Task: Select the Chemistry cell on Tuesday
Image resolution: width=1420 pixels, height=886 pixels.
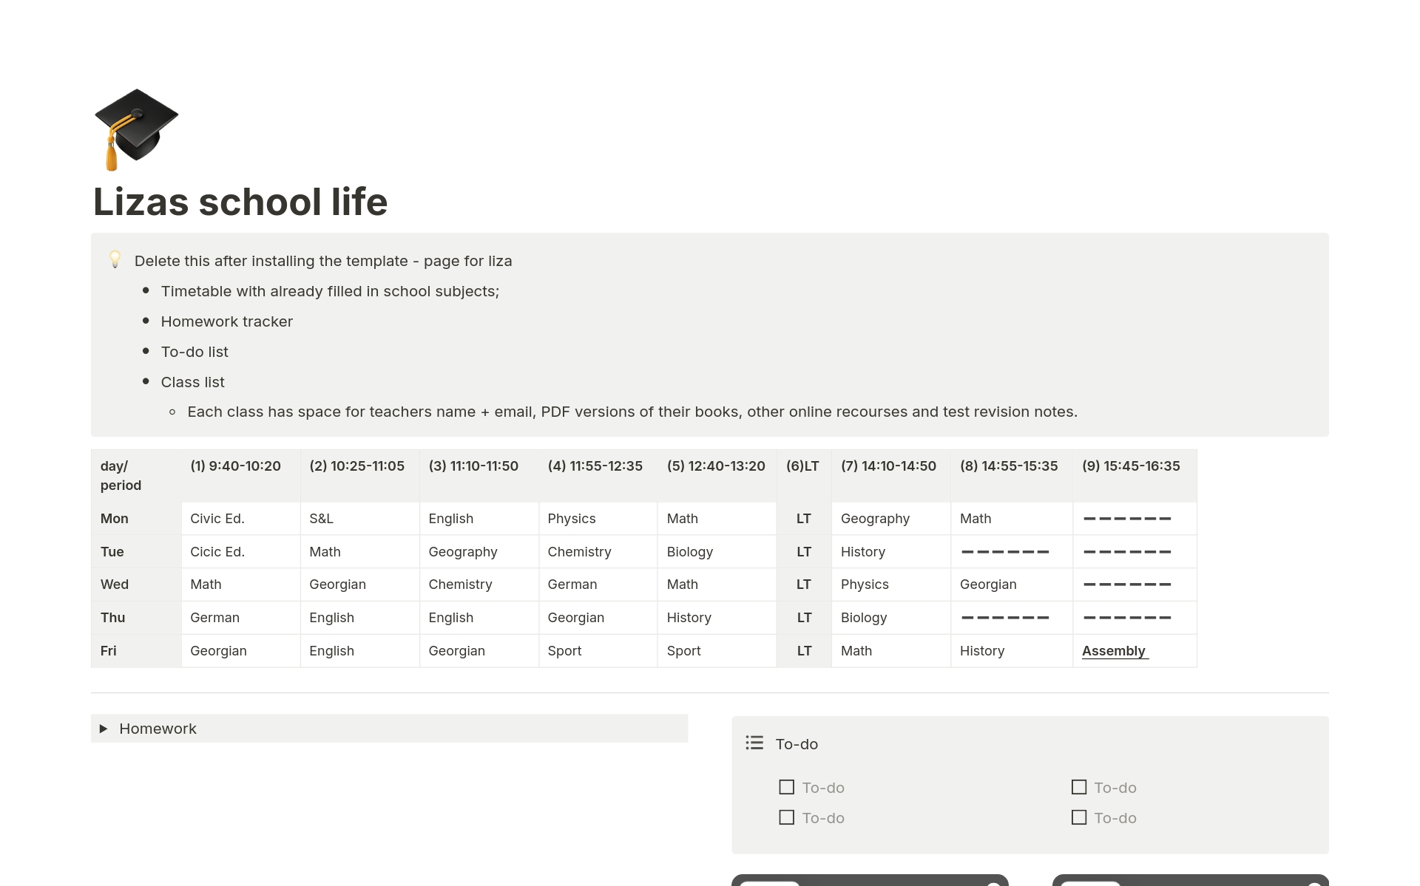Action: [x=579, y=551]
